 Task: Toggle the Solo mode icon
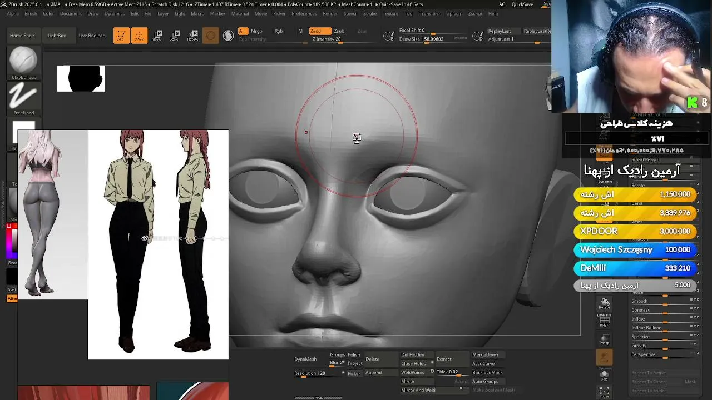(x=604, y=375)
